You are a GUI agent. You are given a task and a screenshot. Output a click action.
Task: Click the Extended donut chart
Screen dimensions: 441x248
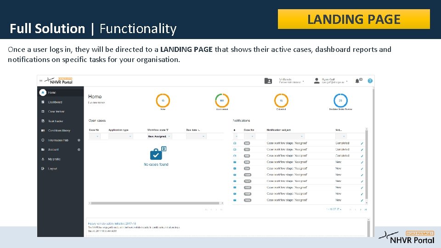coord(281,101)
